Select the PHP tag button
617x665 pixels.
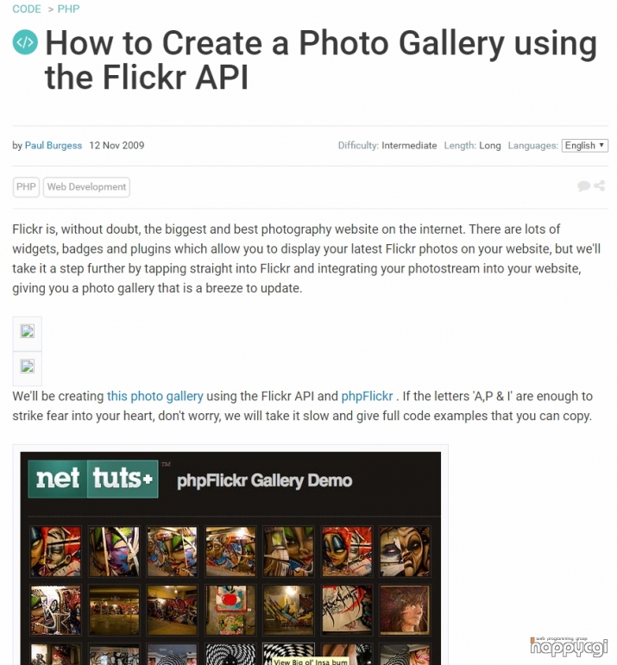click(26, 187)
